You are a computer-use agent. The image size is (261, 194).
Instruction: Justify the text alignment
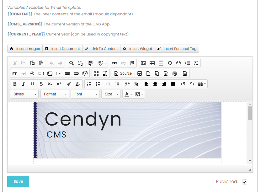tap(173, 84)
